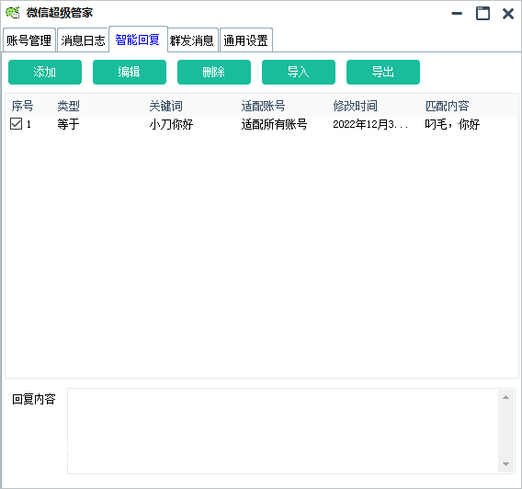This screenshot has height=489, width=522.
Task: Click the 导入 button
Action: coord(299,72)
